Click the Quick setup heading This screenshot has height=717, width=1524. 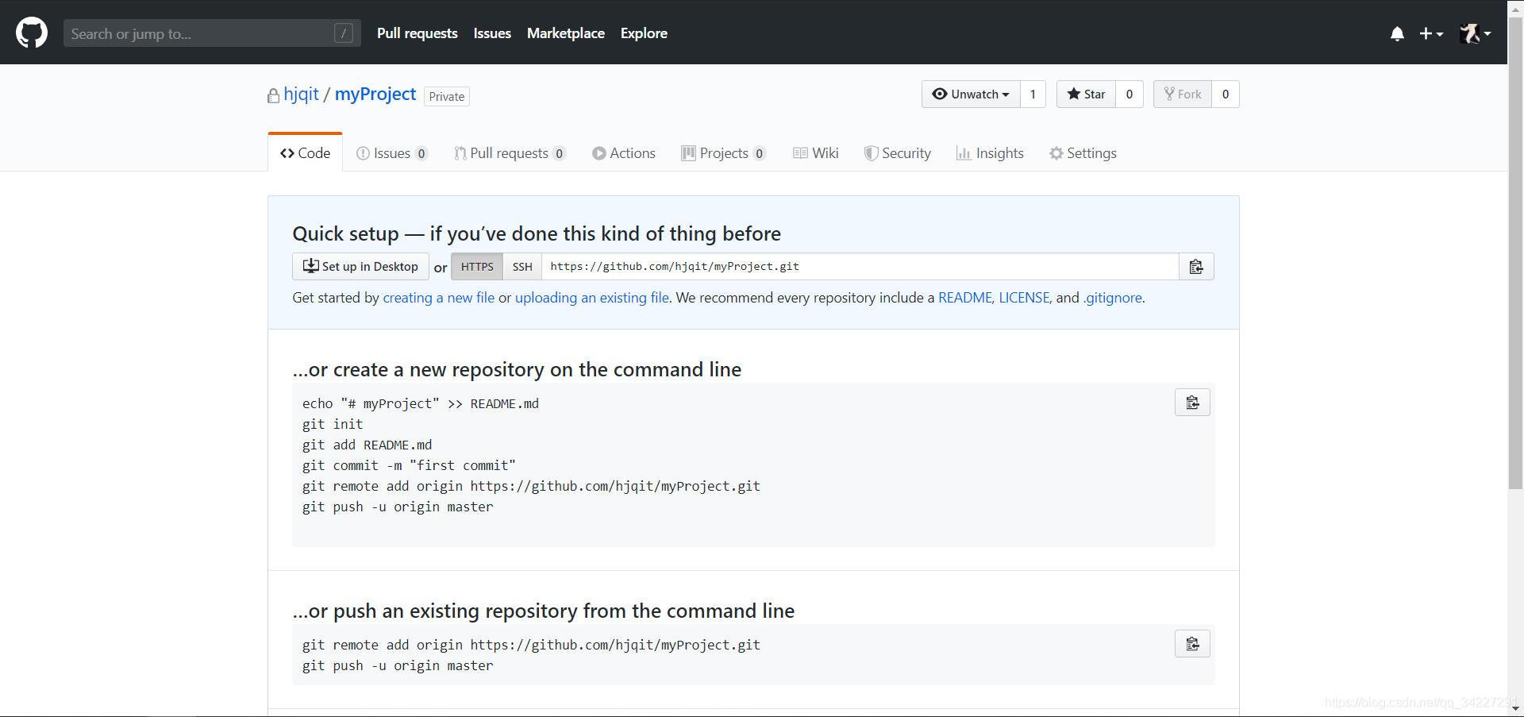537,233
